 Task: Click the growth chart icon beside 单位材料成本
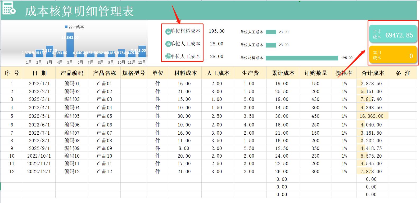click(x=168, y=31)
